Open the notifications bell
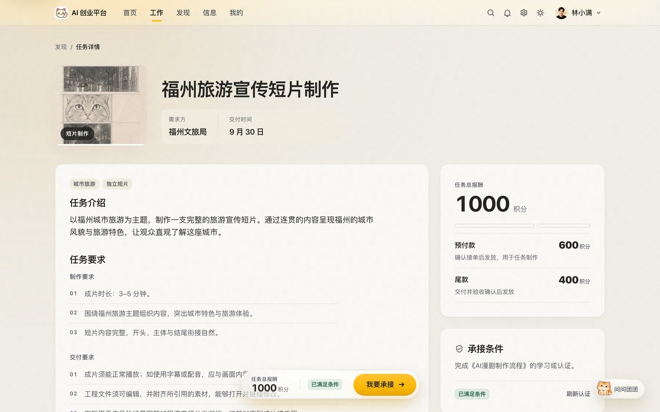The height and width of the screenshot is (412, 660). coord(507,13)
